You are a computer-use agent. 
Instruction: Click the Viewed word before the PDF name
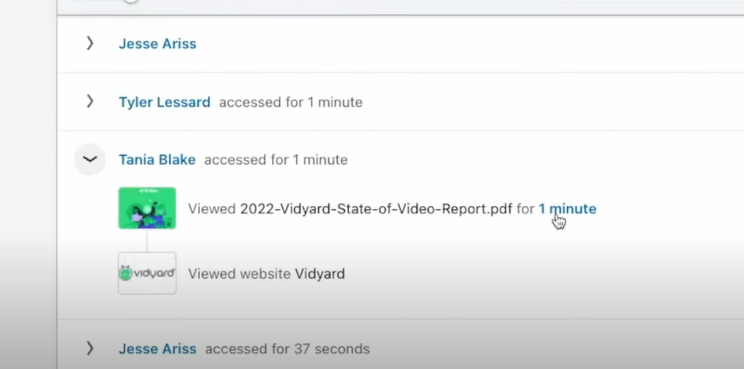(212, 209)
